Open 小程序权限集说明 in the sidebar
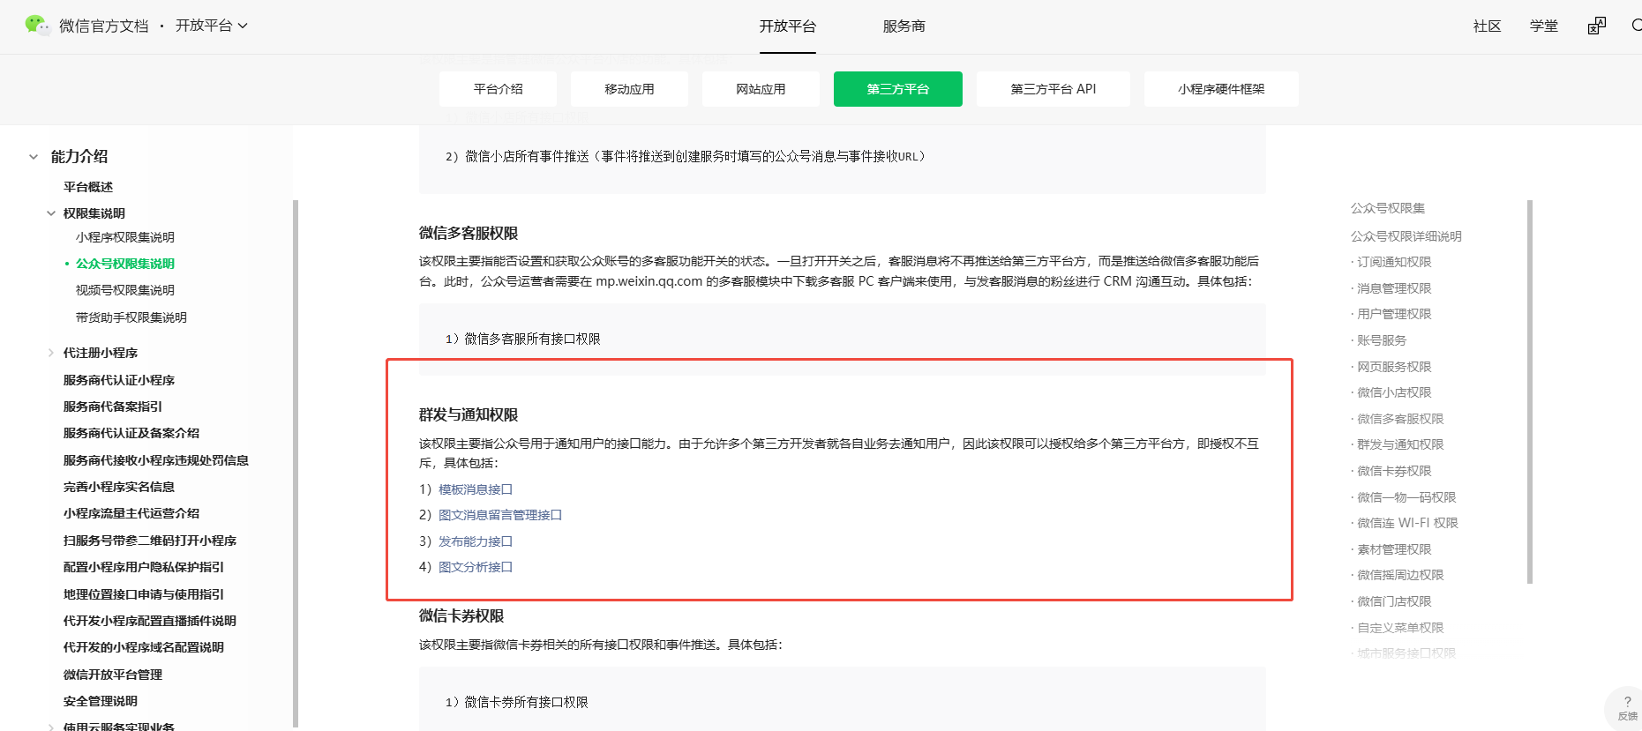The width and height of the screenshot is (1642, 731). coord(125,237)
